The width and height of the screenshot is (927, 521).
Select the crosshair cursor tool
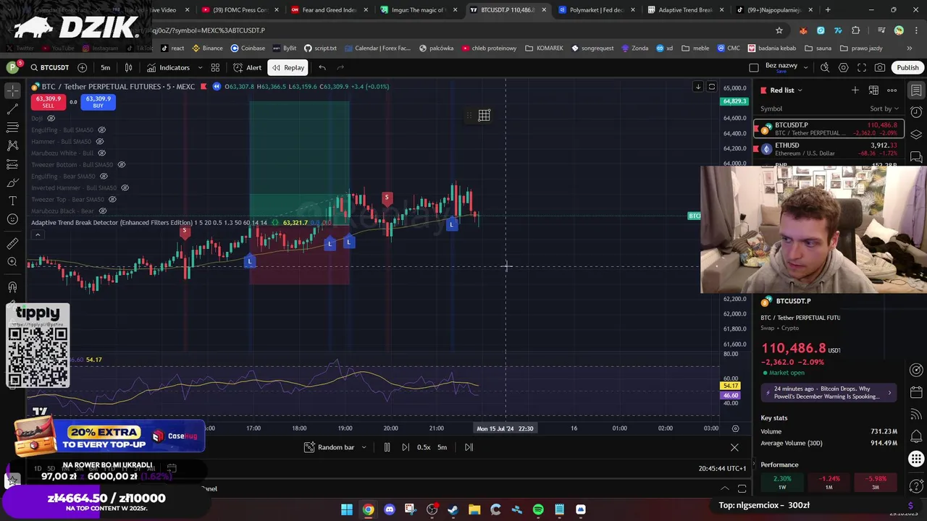(x=12, y=90)
